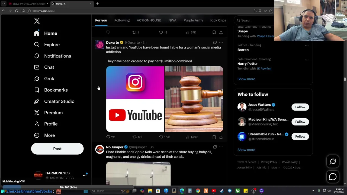The height and width of the screenshot is (195, 347).
Task: Switch to Following tab
Action: tap(122, 20)
